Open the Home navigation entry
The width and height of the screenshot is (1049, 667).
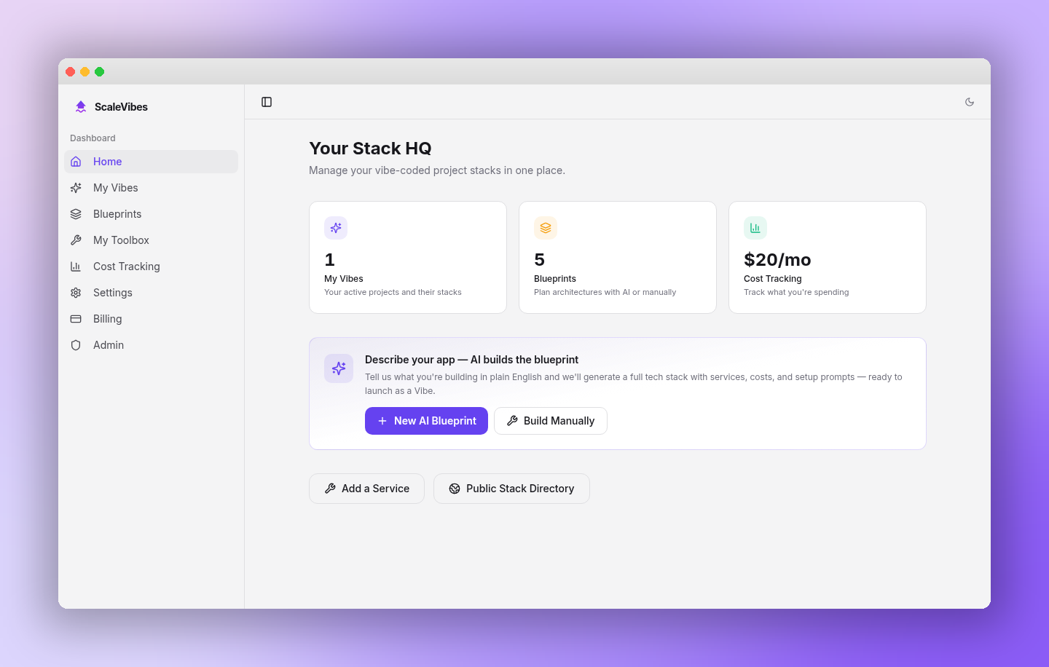107,161
